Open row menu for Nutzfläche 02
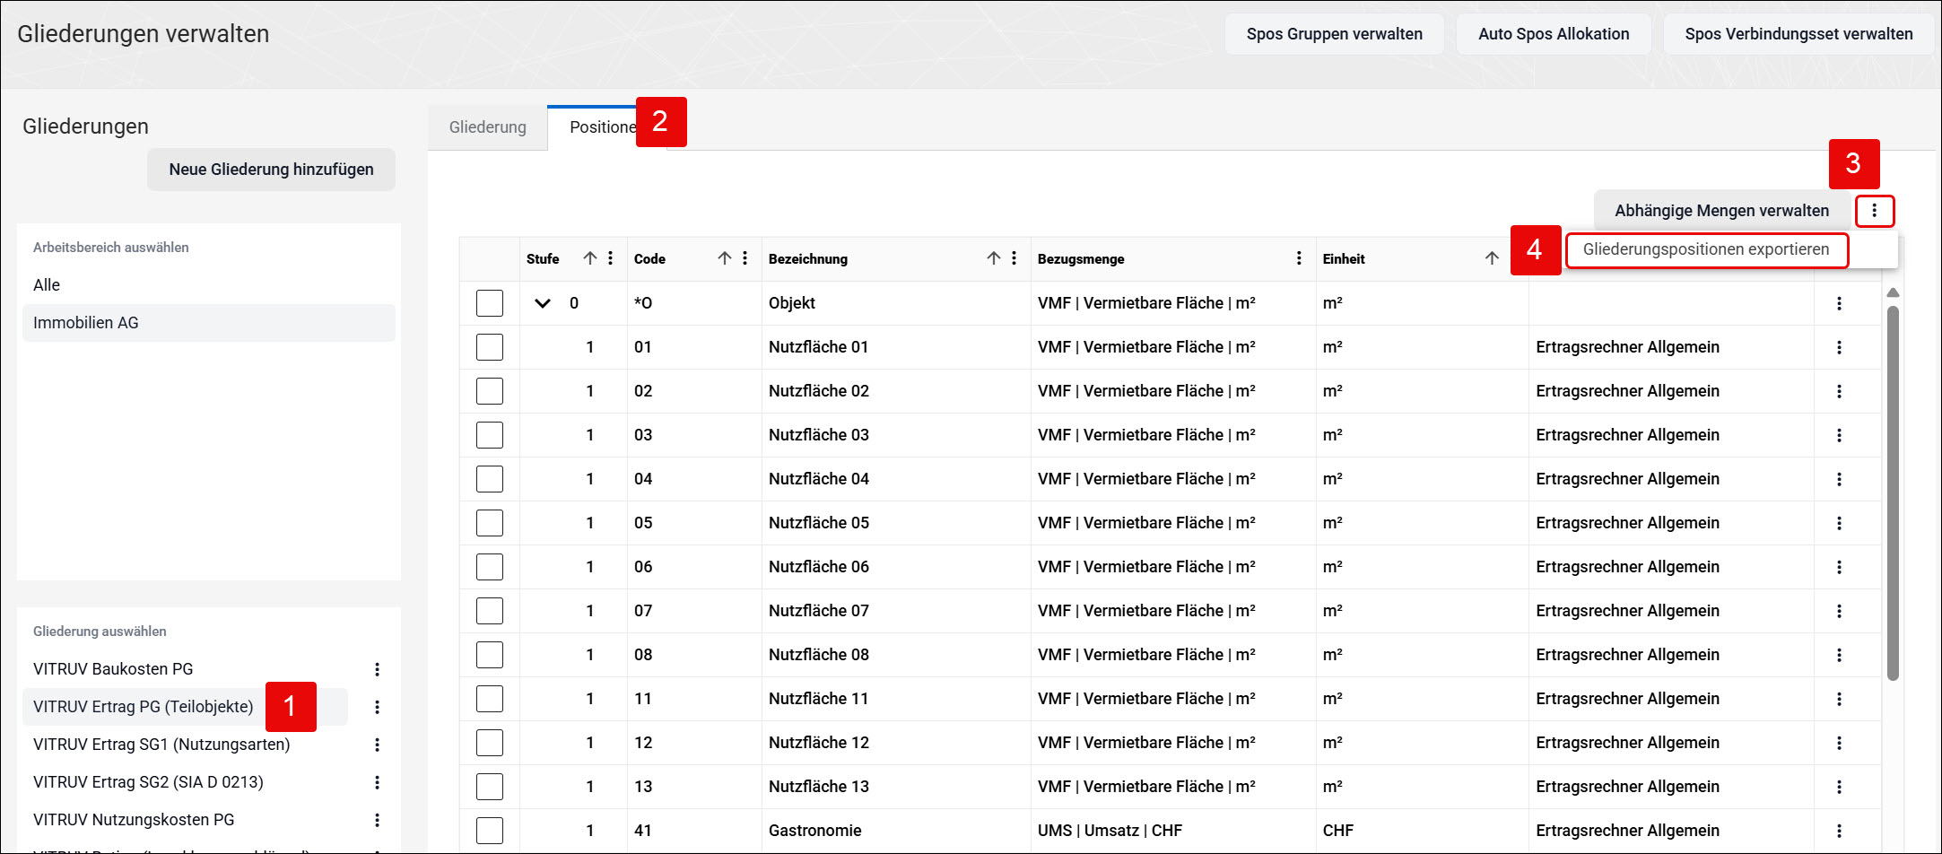 click(1839, 391)
